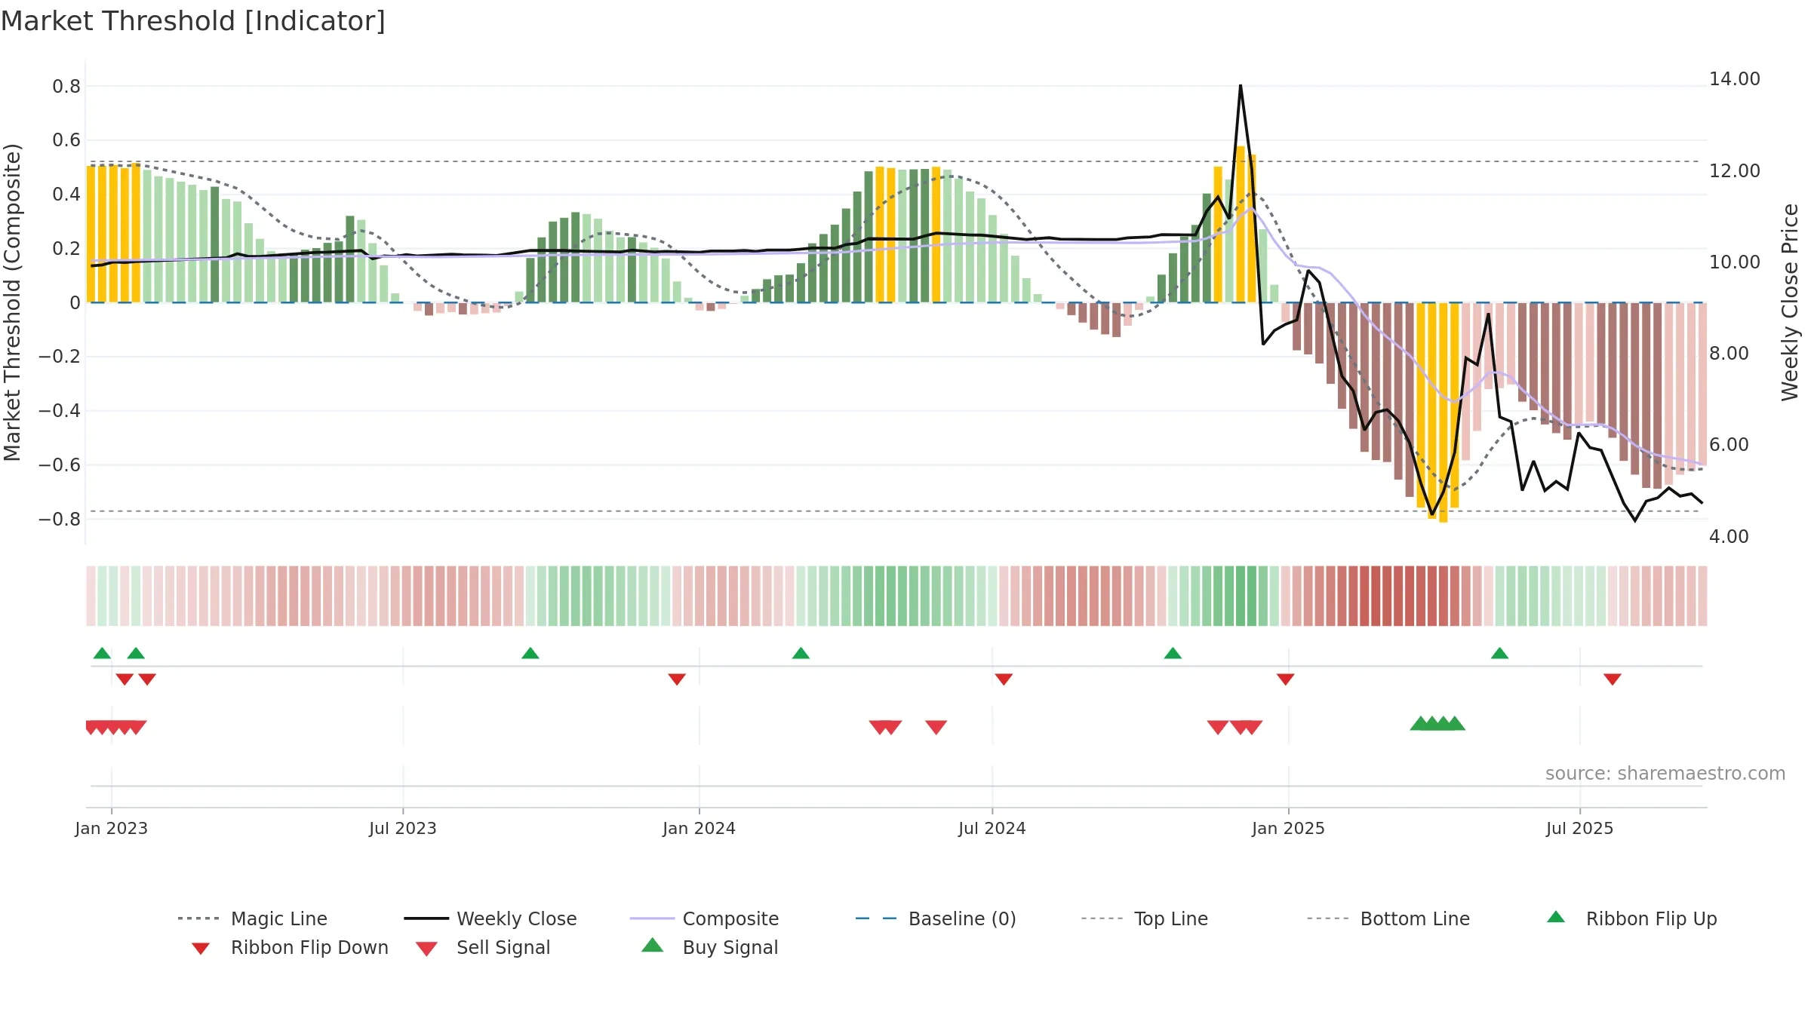Click the ribbon flip down marker before Jan 2024
The height and width of the screenshot is (1018, 1811).
tap(677, 679)
